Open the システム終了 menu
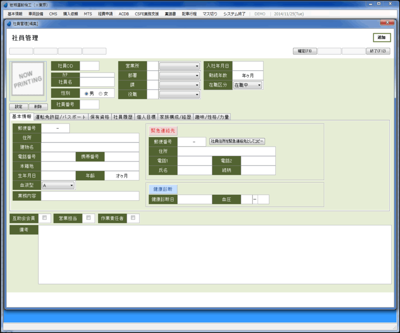Viewport: 400px width, 333px height. (234, 14)
